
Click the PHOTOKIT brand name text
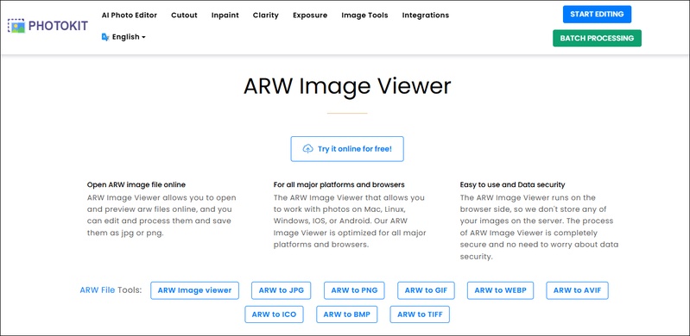tap(58, 26)
